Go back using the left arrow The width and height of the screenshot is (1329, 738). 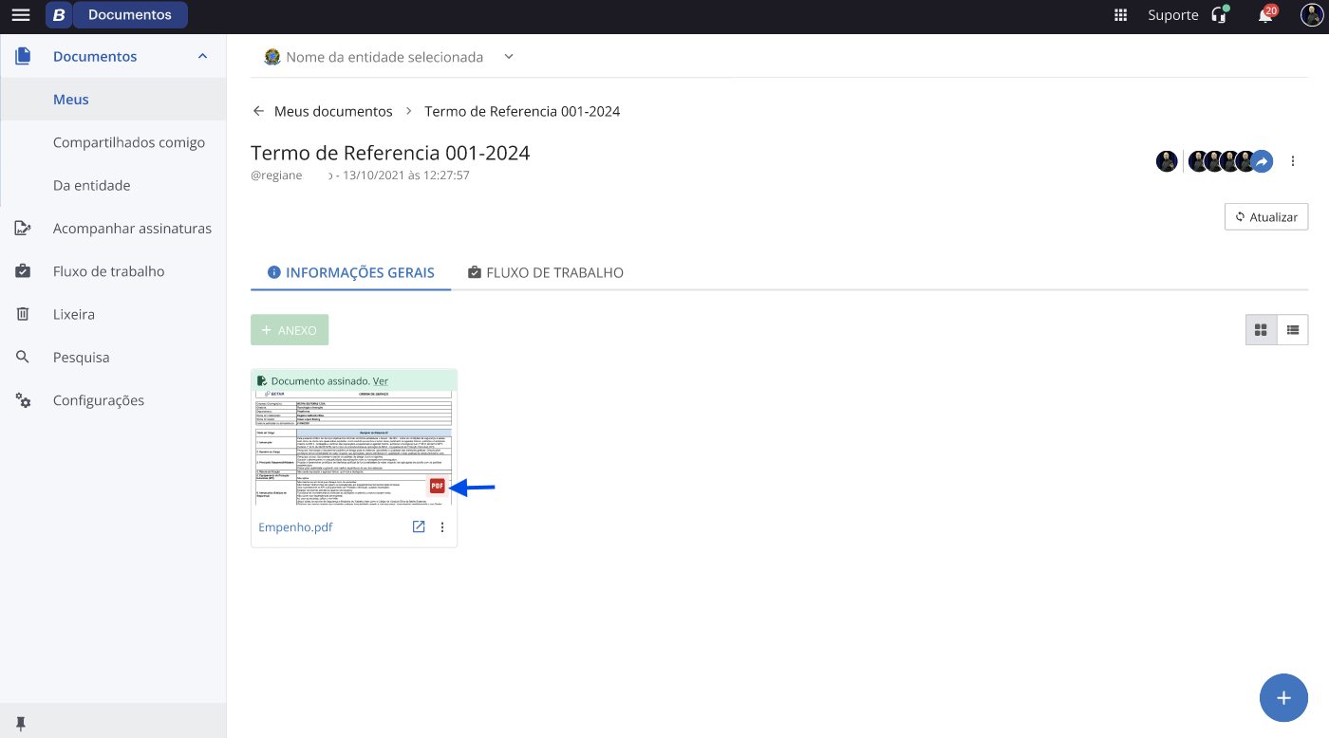coord(258,111)
